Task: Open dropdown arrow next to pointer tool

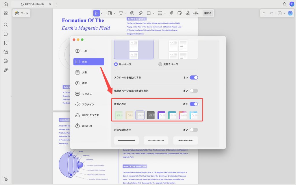Action: pos(101,13)
